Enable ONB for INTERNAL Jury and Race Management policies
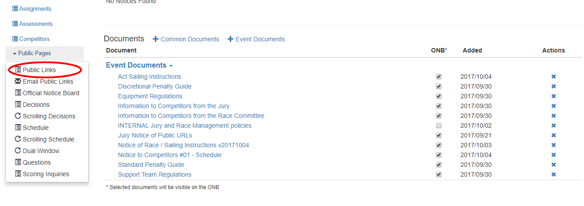Image resolution: width=584 pixels, height=206 pixels. click(439, 125)
